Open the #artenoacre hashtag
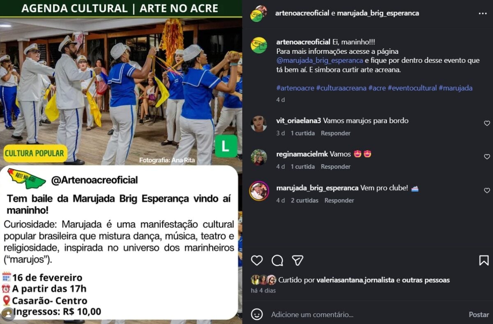Screen dimensions: 493x324 (x=295, y=88)
